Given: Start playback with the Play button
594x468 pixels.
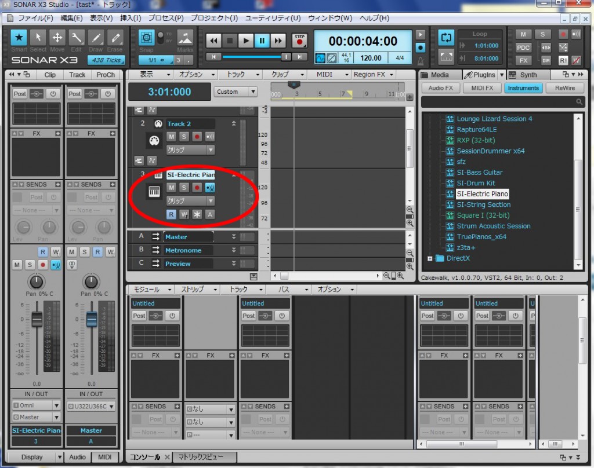Looking at the screenshot, I should [246, 41].
